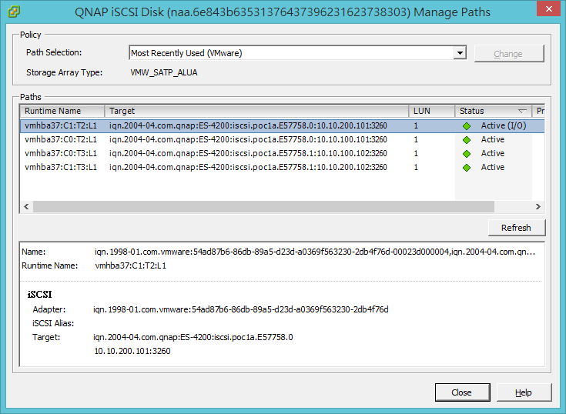Click target ending 10.10.100.101:3260 in list
The width and height of the screenshot is (566, 414).
click(248, 139)
